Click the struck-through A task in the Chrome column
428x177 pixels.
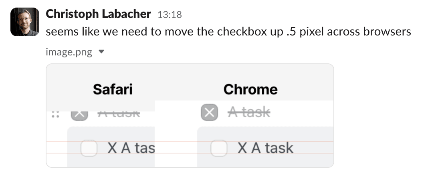coord(249,112)
